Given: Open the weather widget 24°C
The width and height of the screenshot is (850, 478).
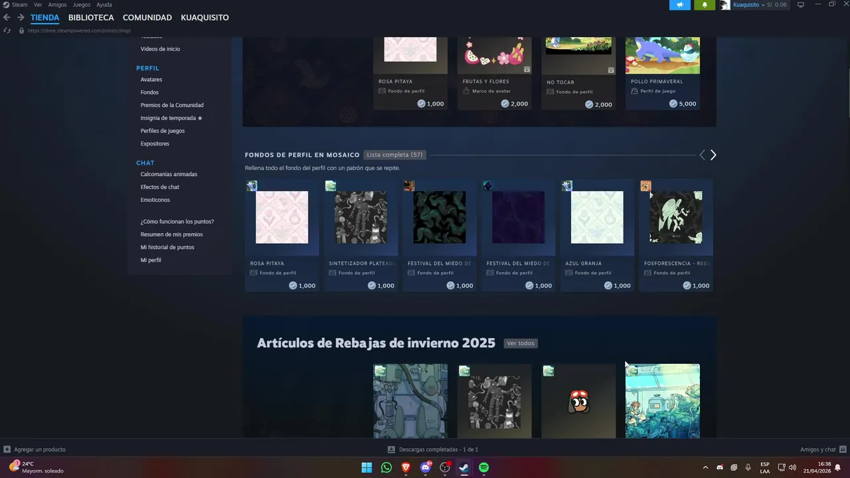Looking at the screenshot, I should point(37,467).
